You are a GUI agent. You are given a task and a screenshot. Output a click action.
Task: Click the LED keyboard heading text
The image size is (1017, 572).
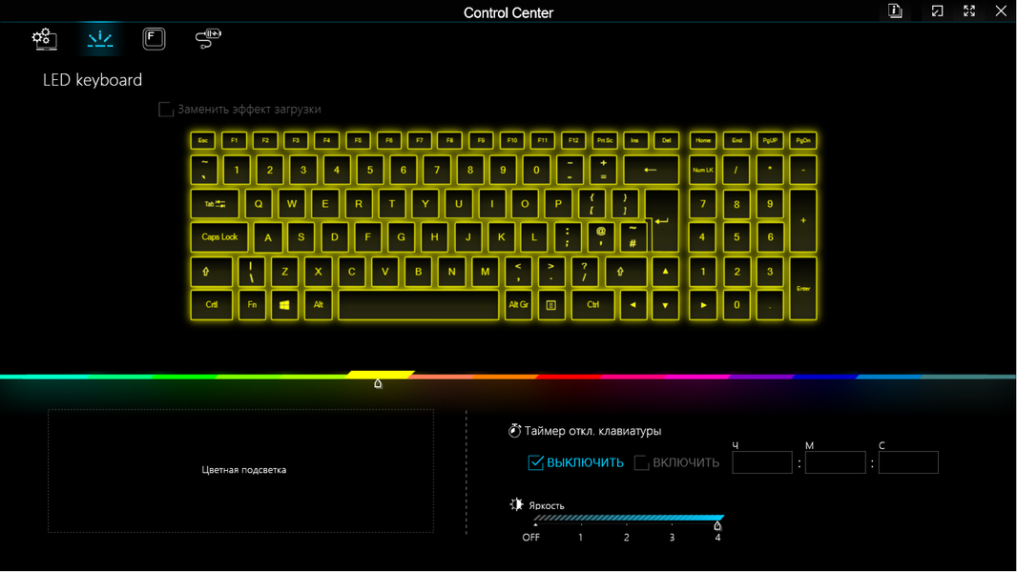click(93, 80)
